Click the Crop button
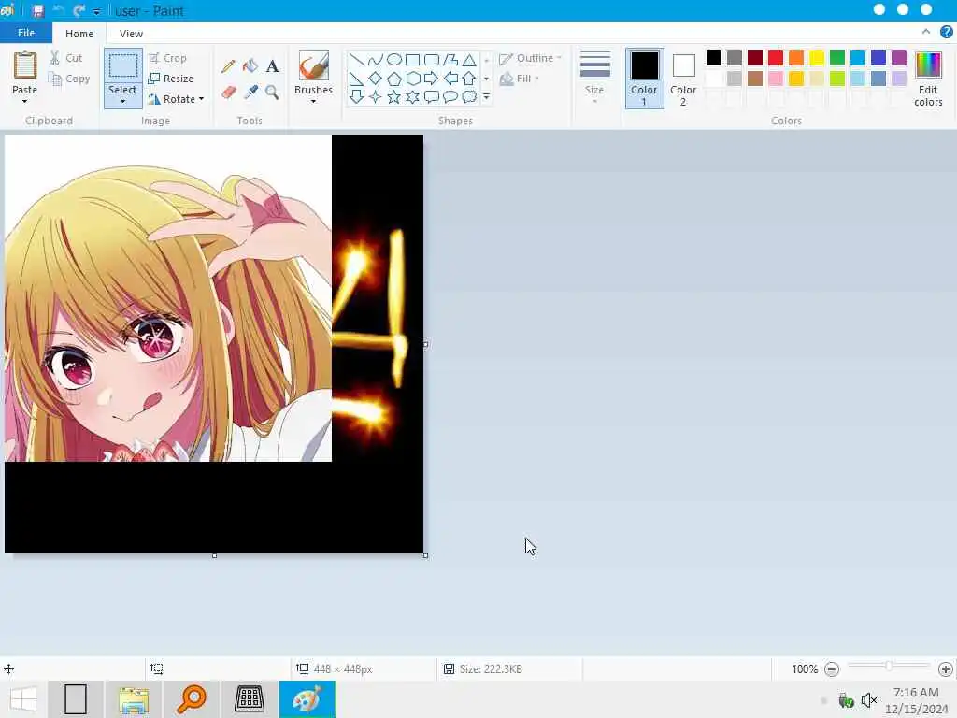This screenshot has width=957, height=718. tap(168, 58)
